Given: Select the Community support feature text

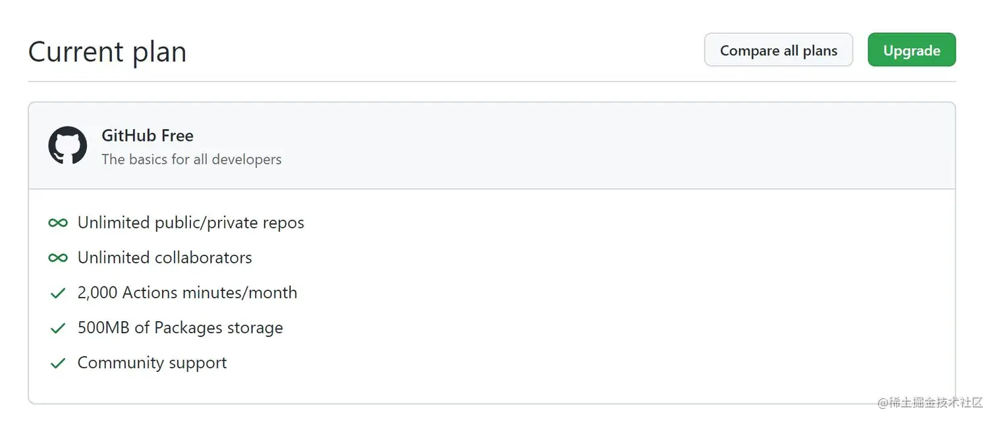Looking at the screenshot, I should click(x=152, y=363).
